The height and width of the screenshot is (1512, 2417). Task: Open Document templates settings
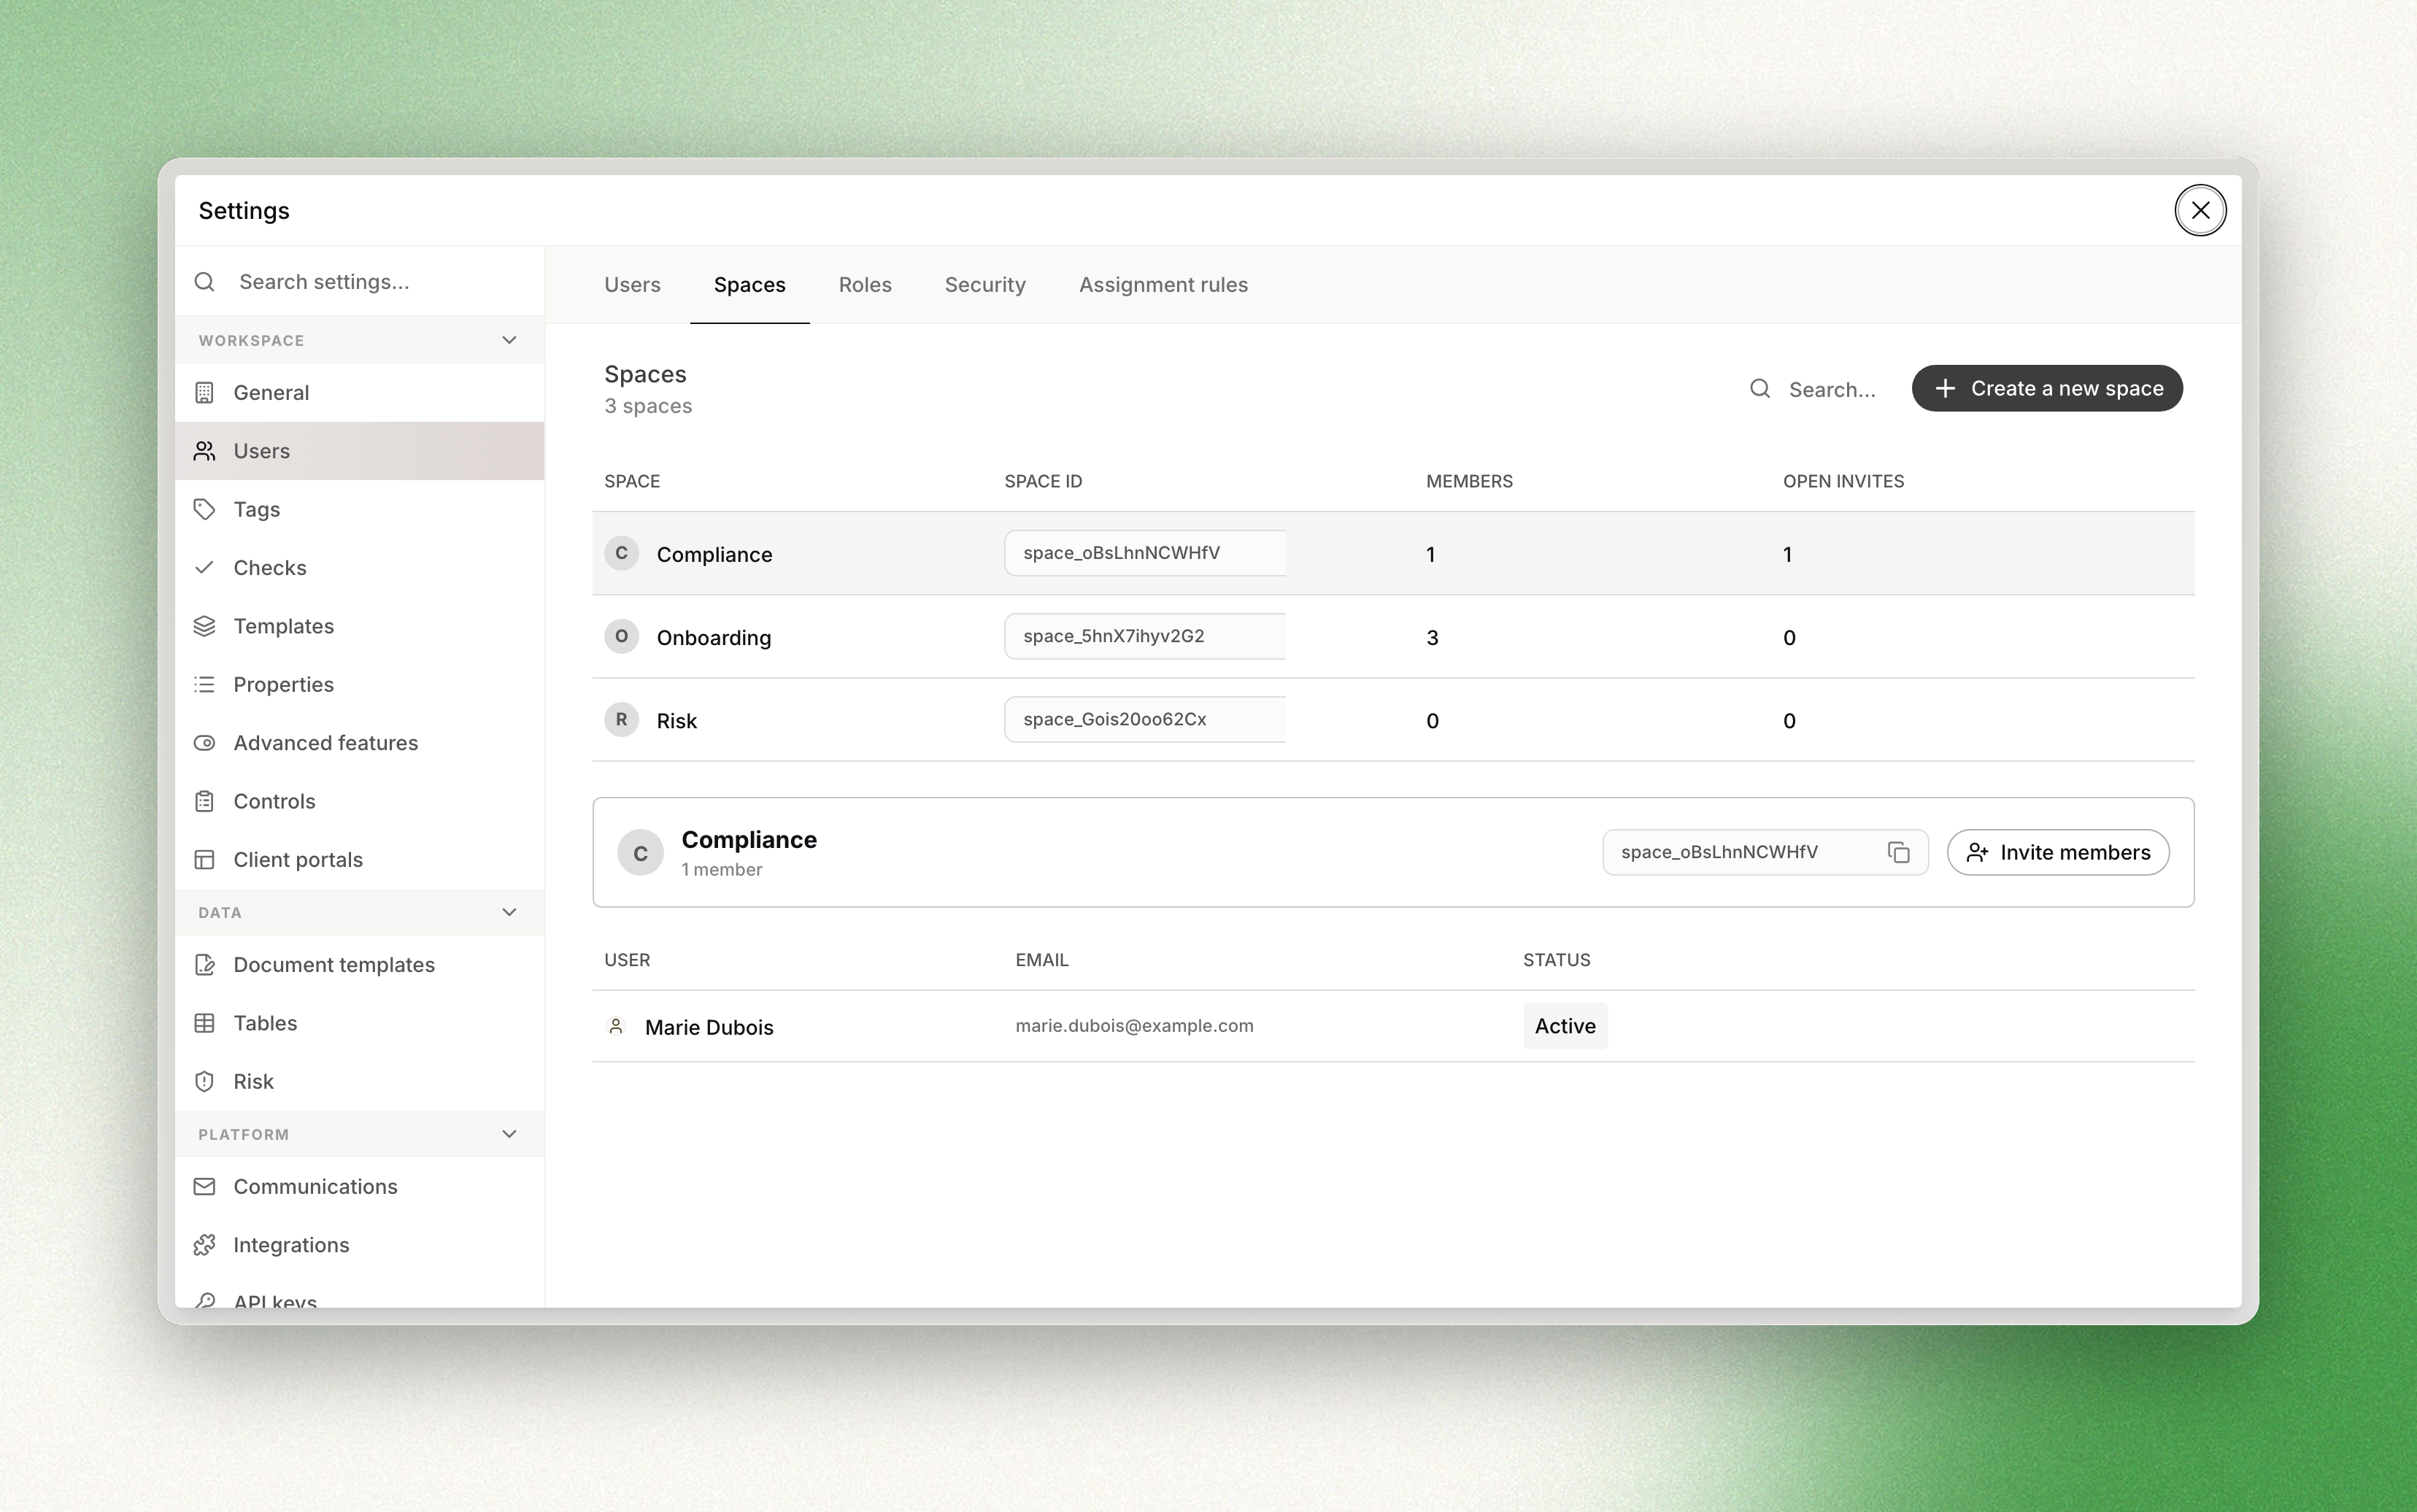point(359,965)
